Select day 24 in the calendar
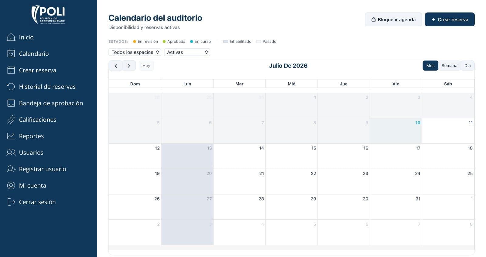This screenshot has height=257, width=486. 396,182
